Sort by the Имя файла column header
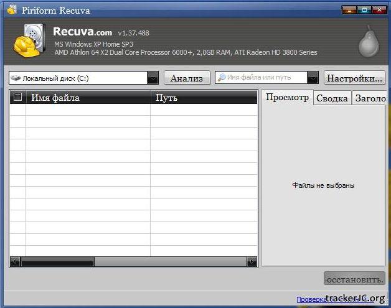The height and width of the screenshot is (308, 391). (87, 98)
